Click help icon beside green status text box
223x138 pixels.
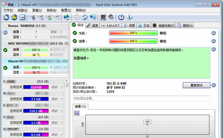[213, 49]
